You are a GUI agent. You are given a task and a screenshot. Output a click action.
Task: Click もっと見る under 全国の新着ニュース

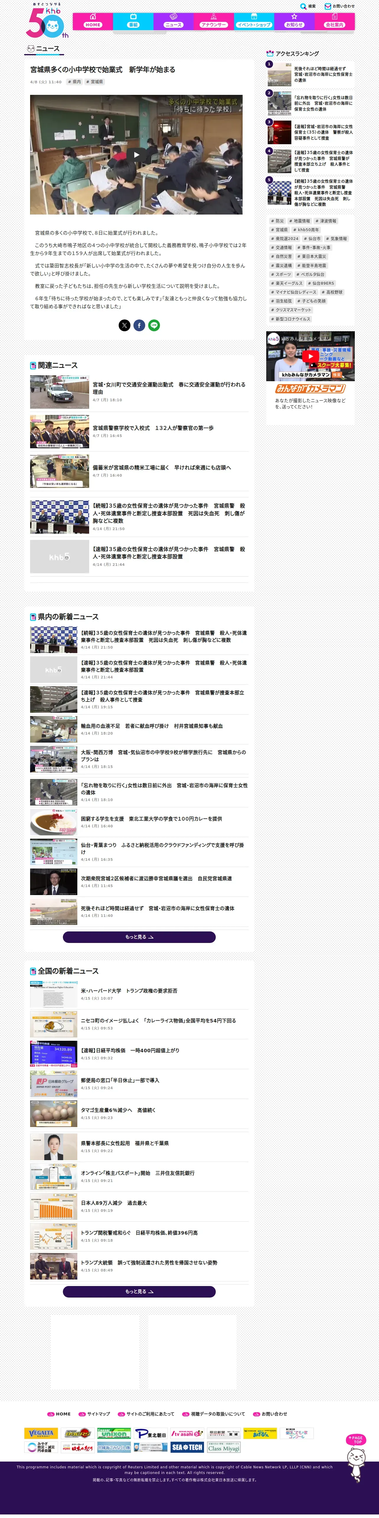(x=139, y=1291)
